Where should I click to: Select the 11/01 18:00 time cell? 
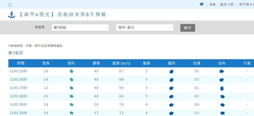coord(18,96)
